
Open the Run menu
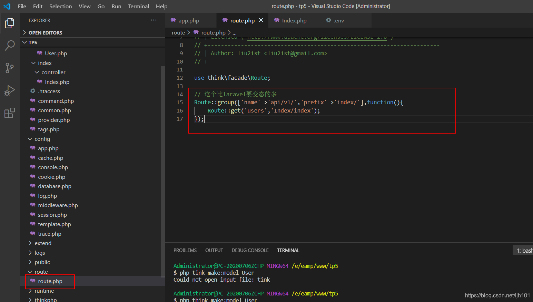point(116,6)
